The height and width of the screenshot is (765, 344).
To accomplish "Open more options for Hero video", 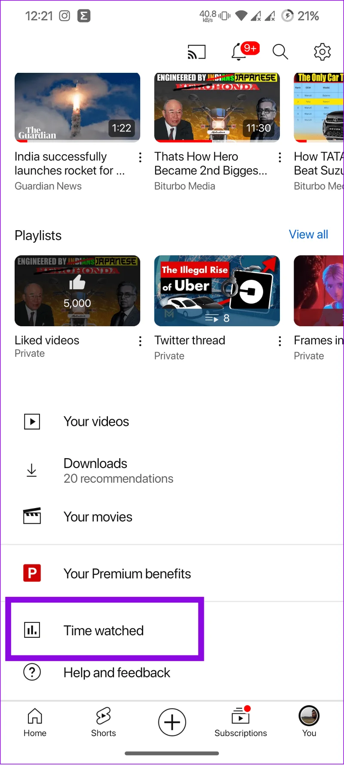I will [x=280, y=157].
